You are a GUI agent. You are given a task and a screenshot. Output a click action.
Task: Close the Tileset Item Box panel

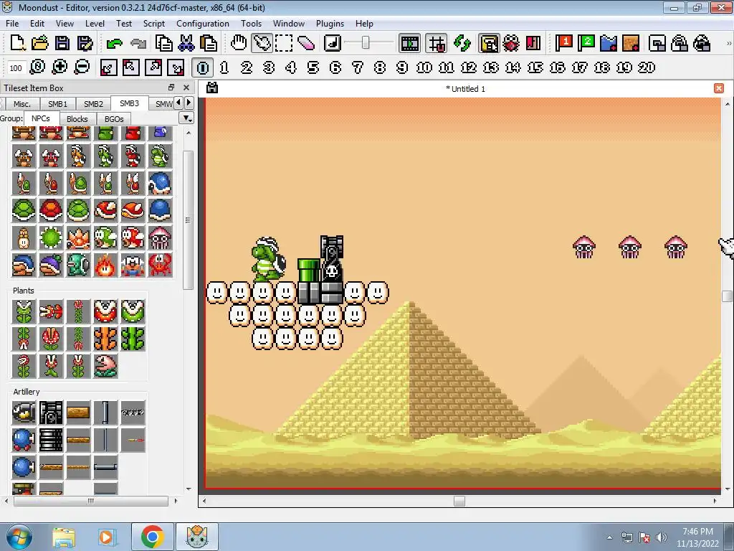(x=186, y=88)
